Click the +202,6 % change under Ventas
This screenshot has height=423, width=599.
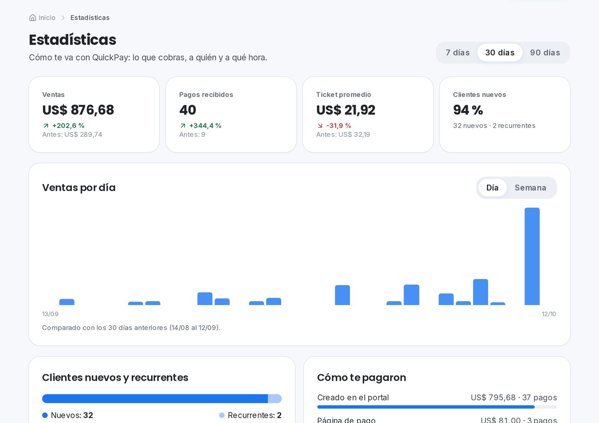68,126
